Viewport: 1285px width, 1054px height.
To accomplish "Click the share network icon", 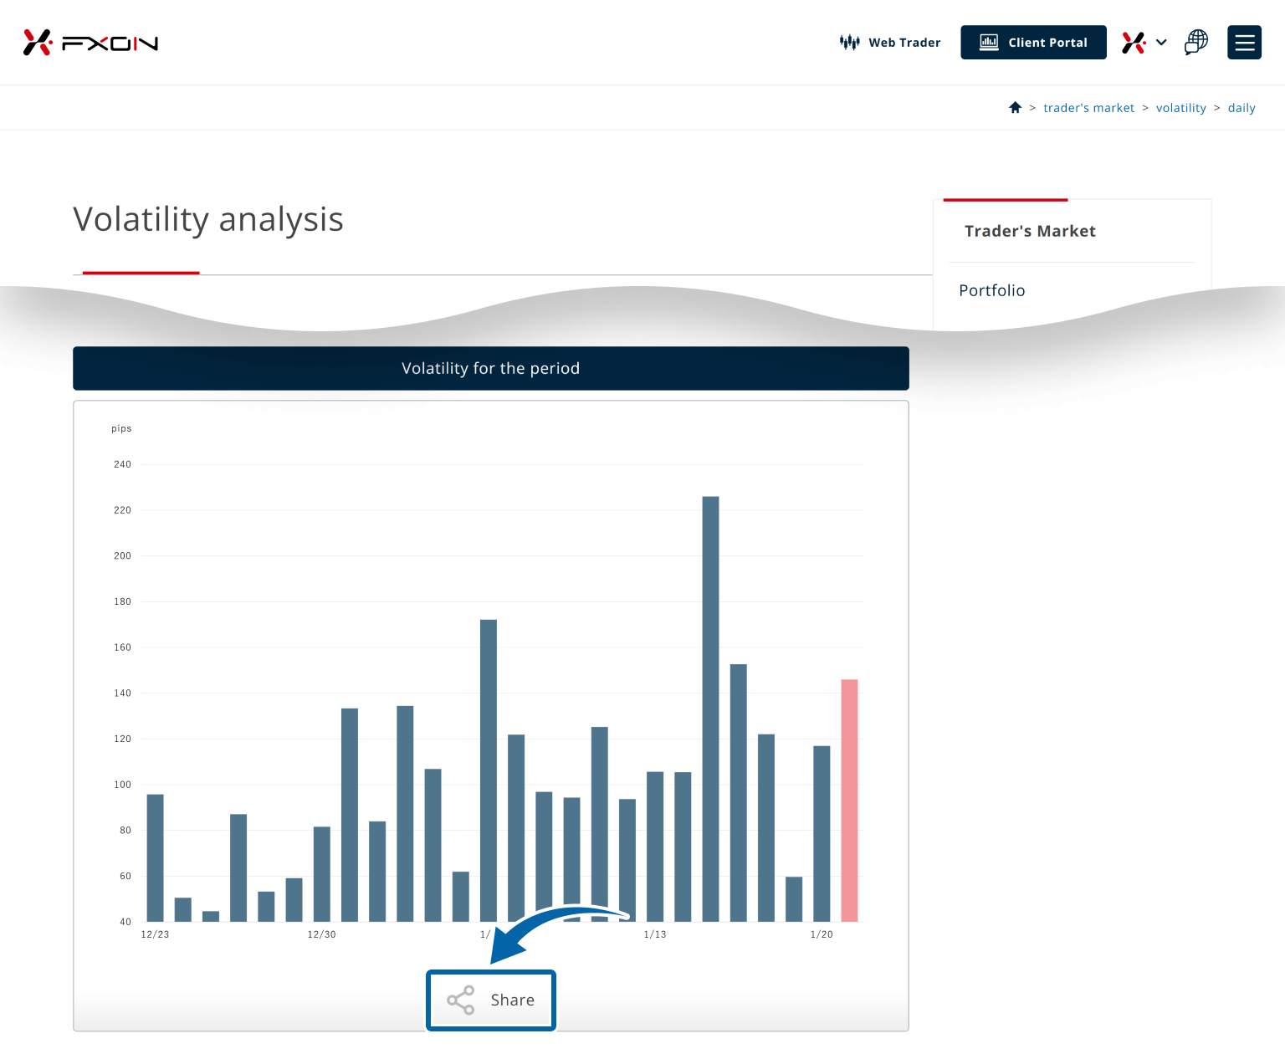I will pos(460,1000).
